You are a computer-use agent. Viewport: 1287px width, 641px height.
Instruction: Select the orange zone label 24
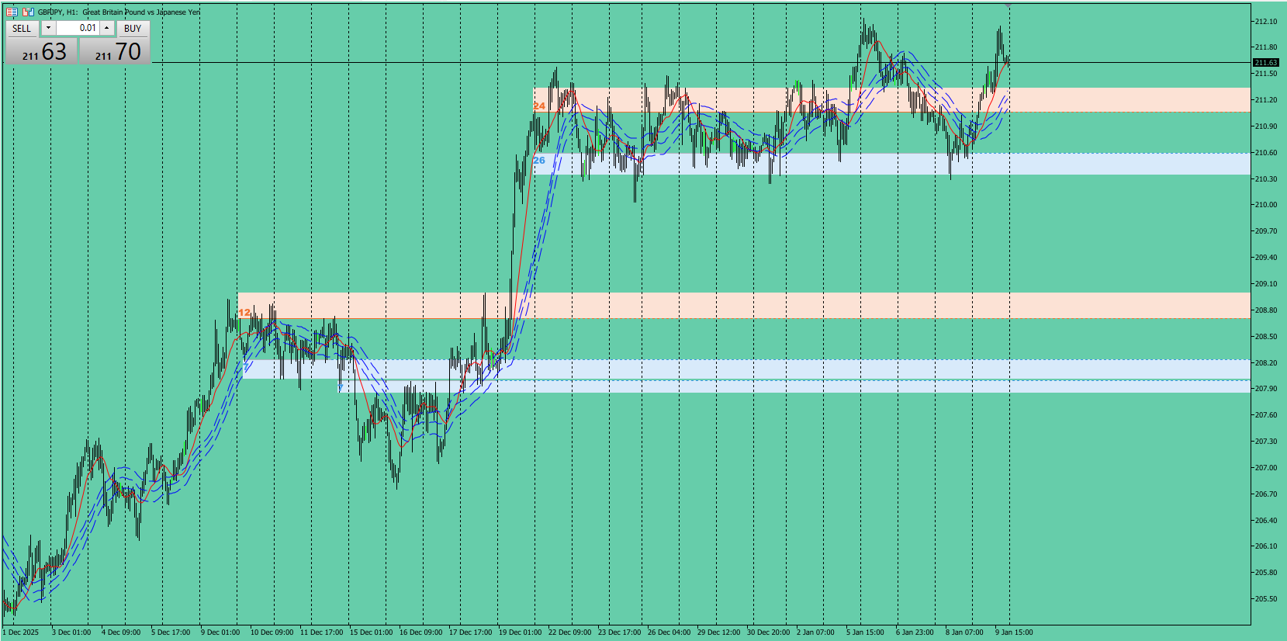click(539, 106)
